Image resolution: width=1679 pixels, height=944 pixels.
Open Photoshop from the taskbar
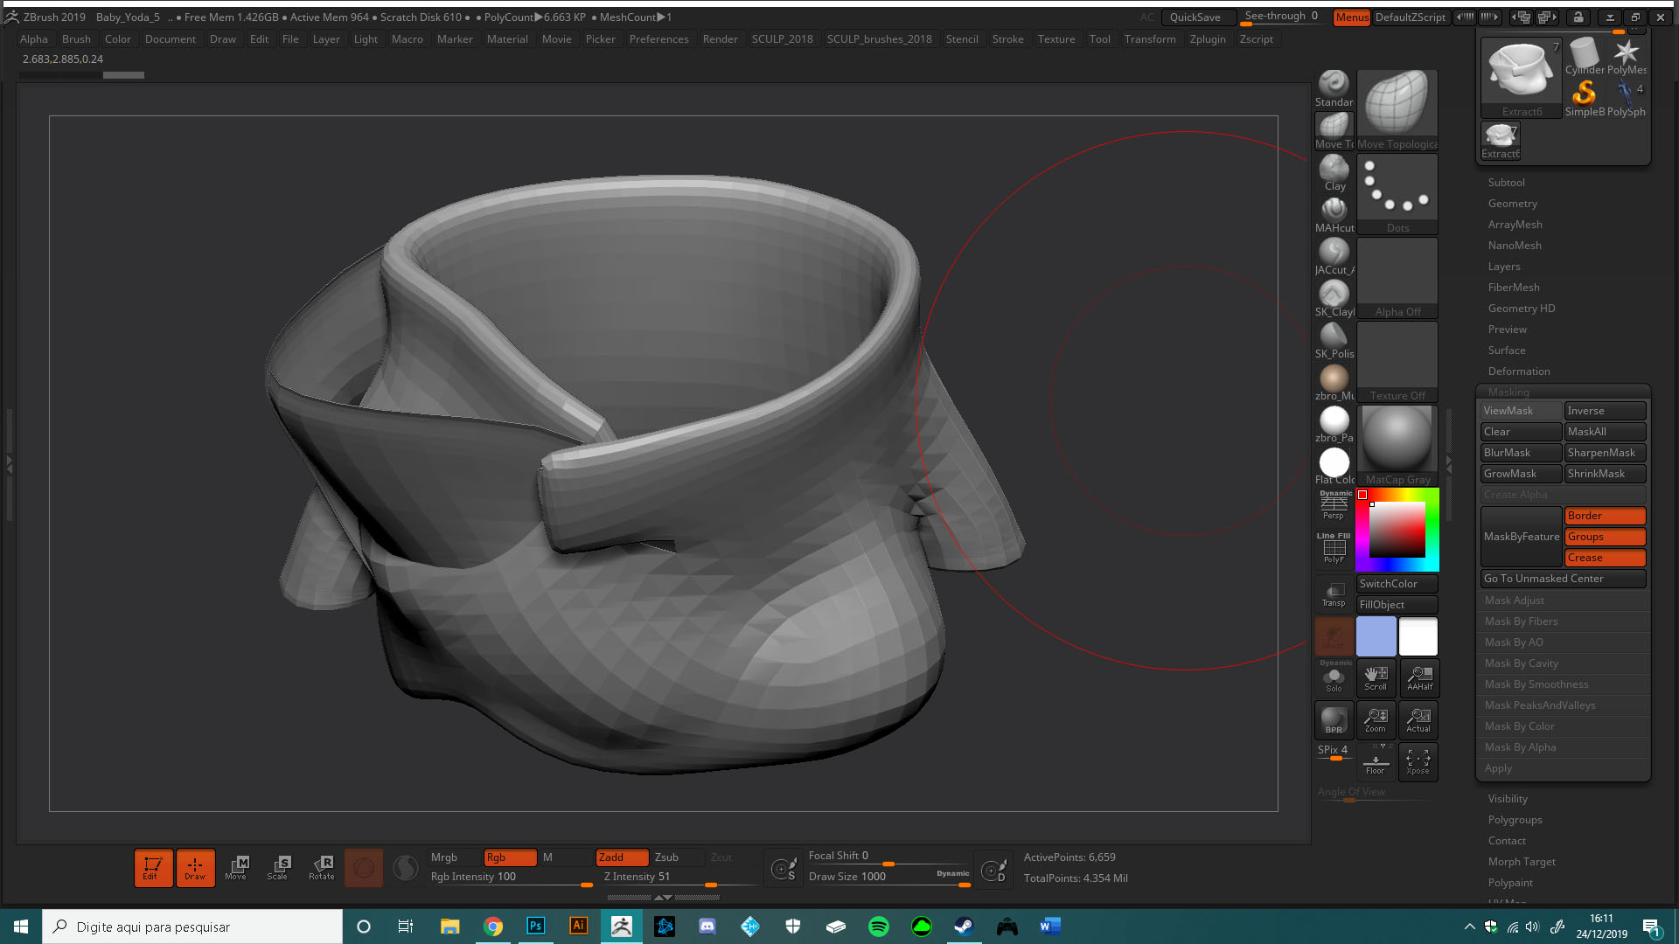[536, 927]
